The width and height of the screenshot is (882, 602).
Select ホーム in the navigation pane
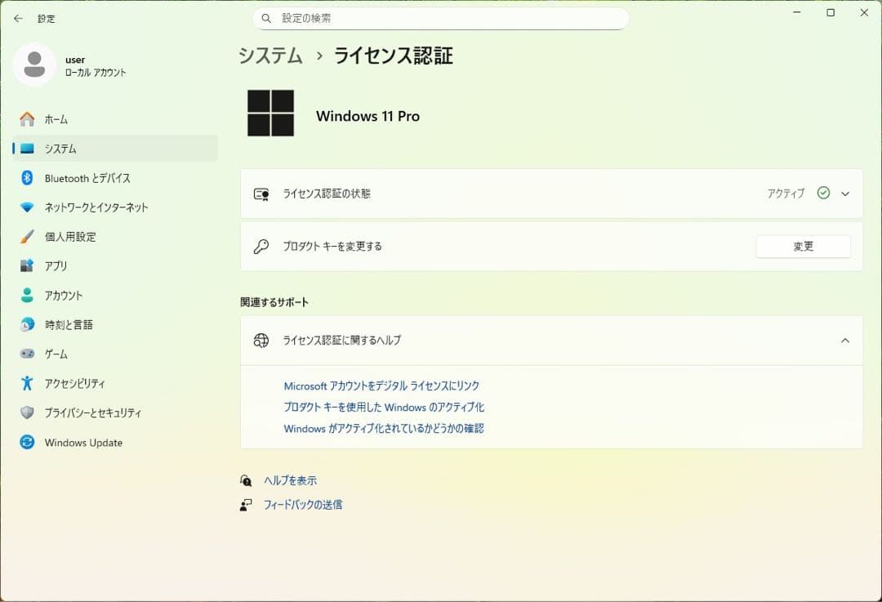click(26, 119)
